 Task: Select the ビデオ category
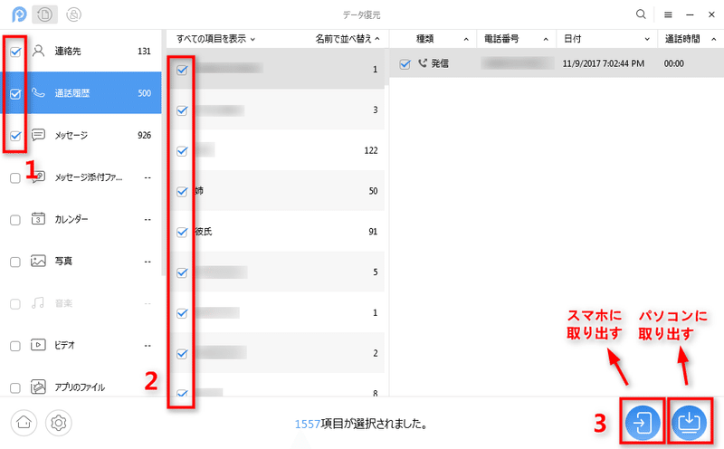81,345
